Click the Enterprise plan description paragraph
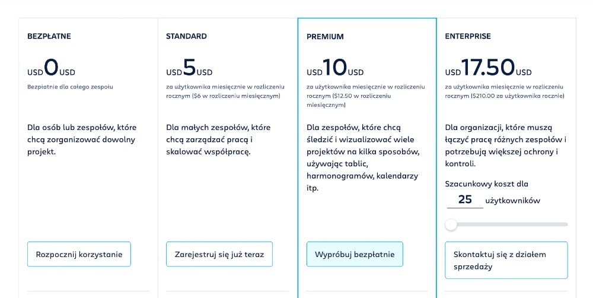Screen dimensions: 593x298 pyautogui.click(x=505, y=145)
